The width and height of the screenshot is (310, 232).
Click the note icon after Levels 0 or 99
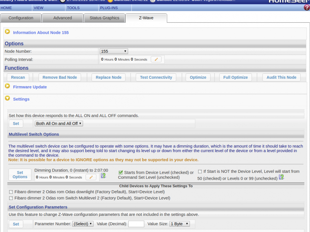coord(281,177)
